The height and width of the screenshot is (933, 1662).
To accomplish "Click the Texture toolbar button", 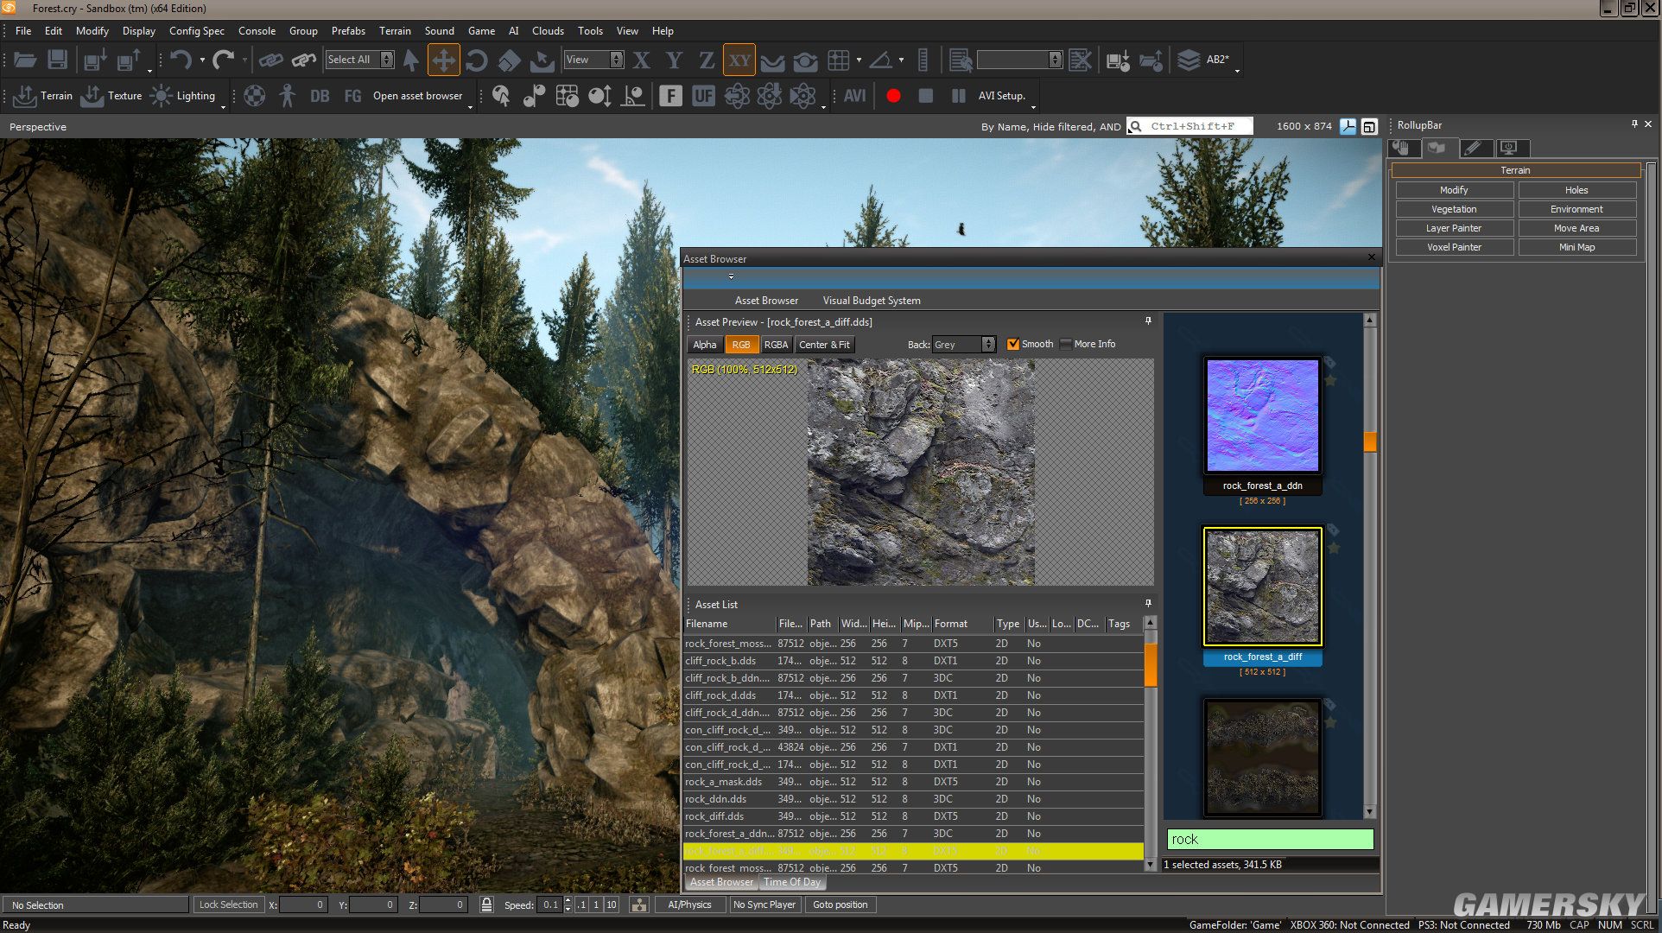I will (x=111, y=96).
